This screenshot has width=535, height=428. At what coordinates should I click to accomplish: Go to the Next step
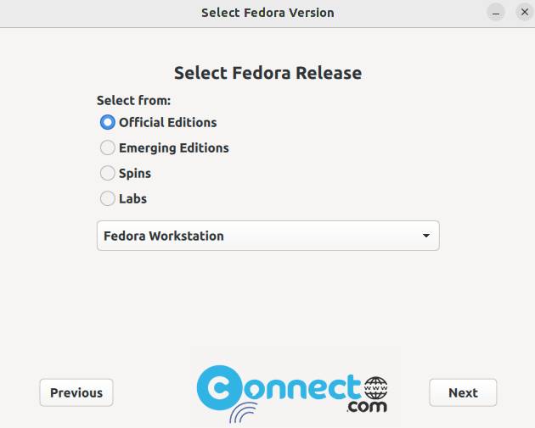(463, 392)
